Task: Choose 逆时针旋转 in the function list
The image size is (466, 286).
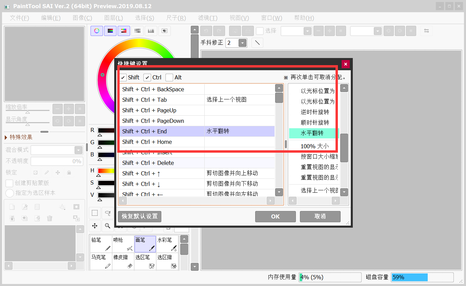Action: pyautogui.click(x=314, y=112)
